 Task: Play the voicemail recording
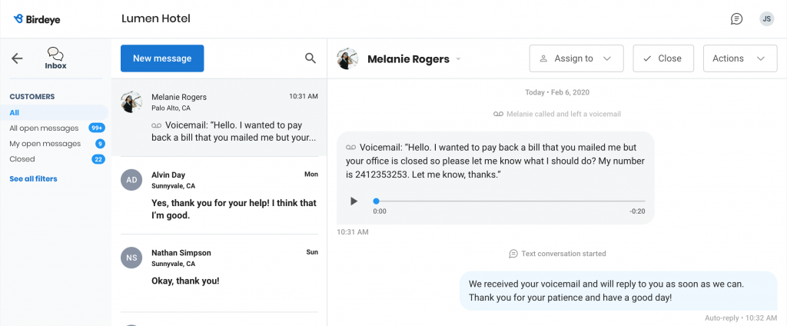[354, 201]
